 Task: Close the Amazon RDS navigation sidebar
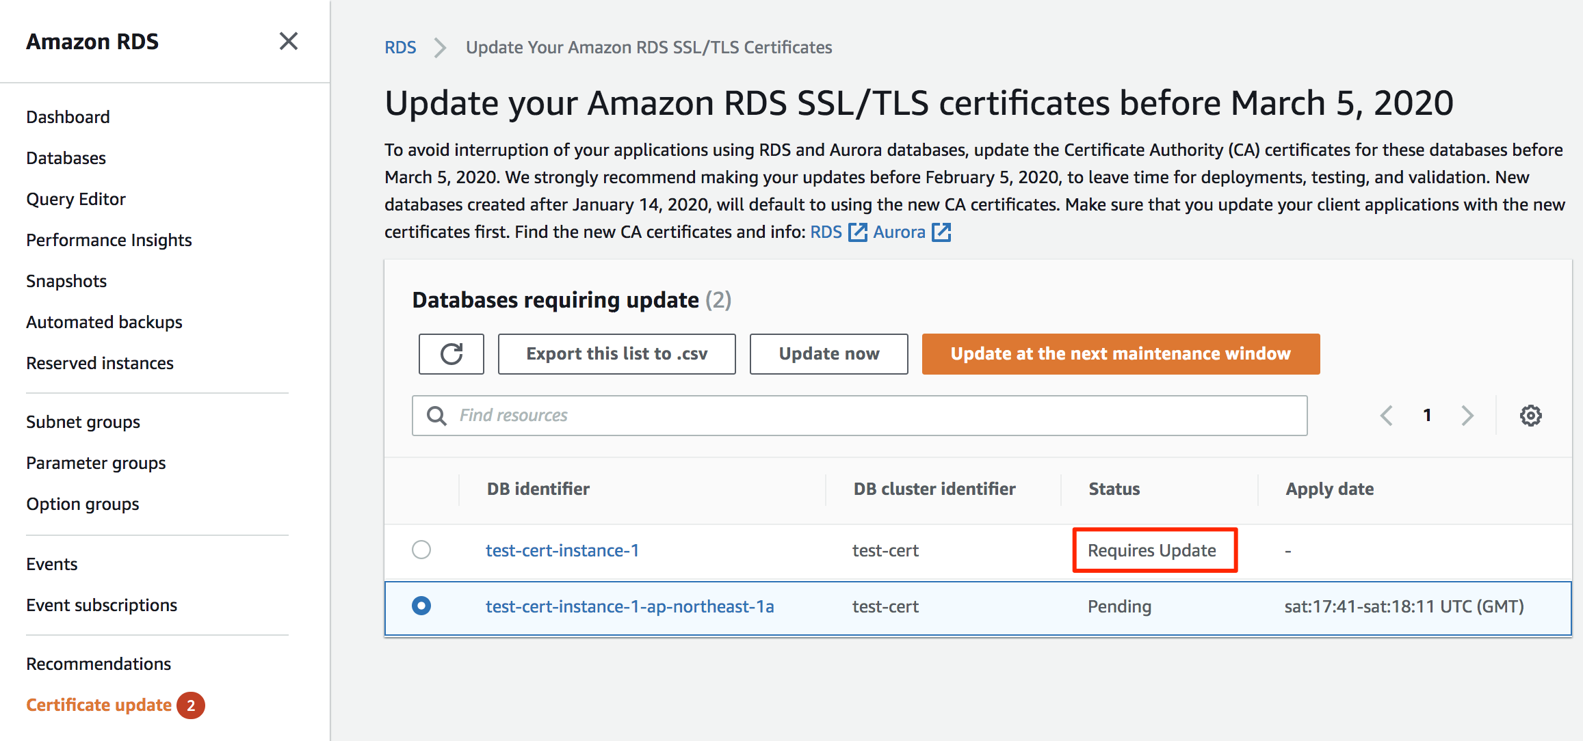pyautogui.click(x=289, y=41)
